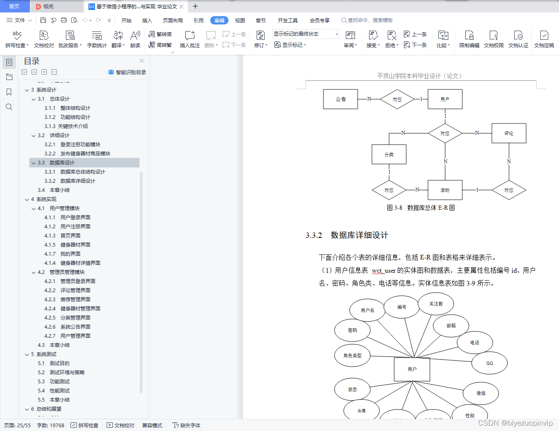
Task: Collapse the 3 系统设计 tree node
Action: click(x=27, y=90)
